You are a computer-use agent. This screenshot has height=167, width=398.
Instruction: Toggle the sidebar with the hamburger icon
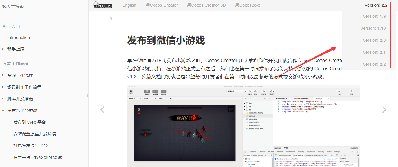point(97,18)
